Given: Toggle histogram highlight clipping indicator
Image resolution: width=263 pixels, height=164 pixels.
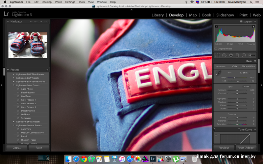Looking at the screenshot, I should (x=253, y=27).
